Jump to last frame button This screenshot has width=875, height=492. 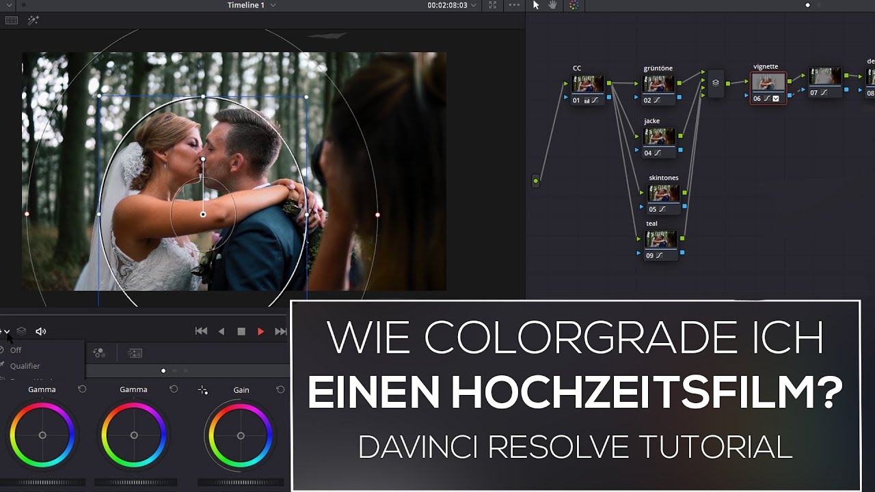(280, 331)
